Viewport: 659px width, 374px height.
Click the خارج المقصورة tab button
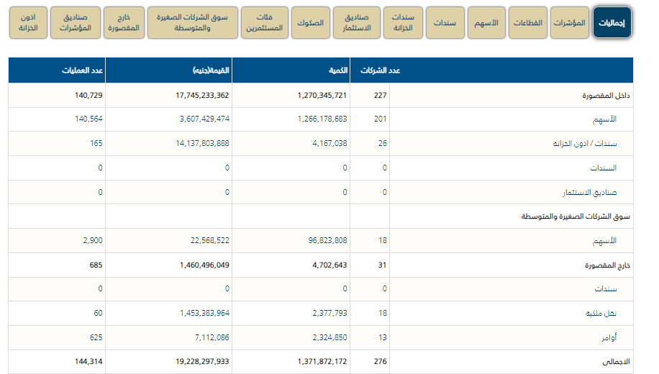point(121,23)
